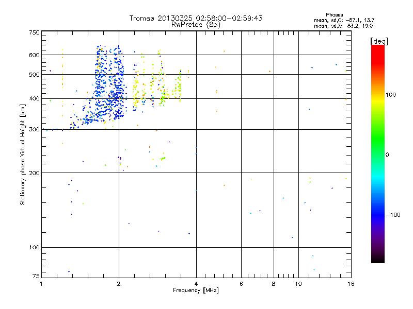Click the plot title 'Tromsø 20130325 02:58:00-02:59:43'
413x309 pixels.
196,18
